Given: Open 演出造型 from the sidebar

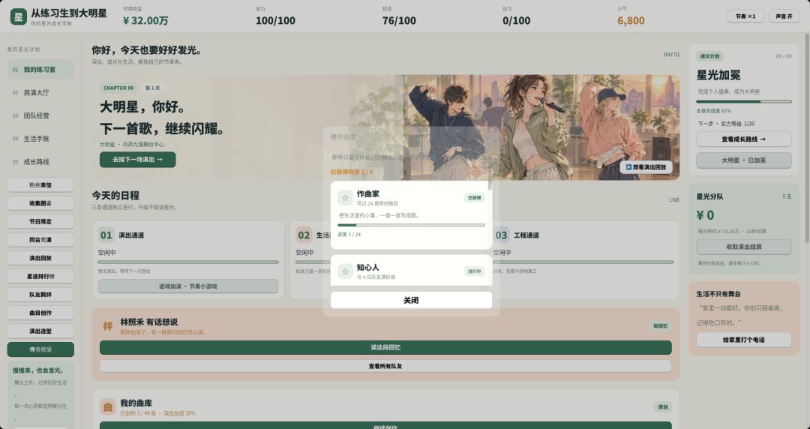Looking at the screenshot, I should point(40,331).
